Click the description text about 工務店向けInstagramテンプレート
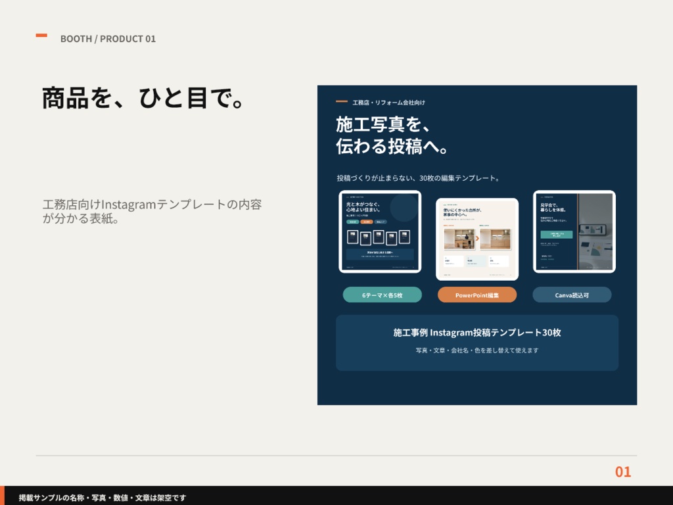Image resolution: width=673 pixels, height=505 pixels. pos(152,211)
